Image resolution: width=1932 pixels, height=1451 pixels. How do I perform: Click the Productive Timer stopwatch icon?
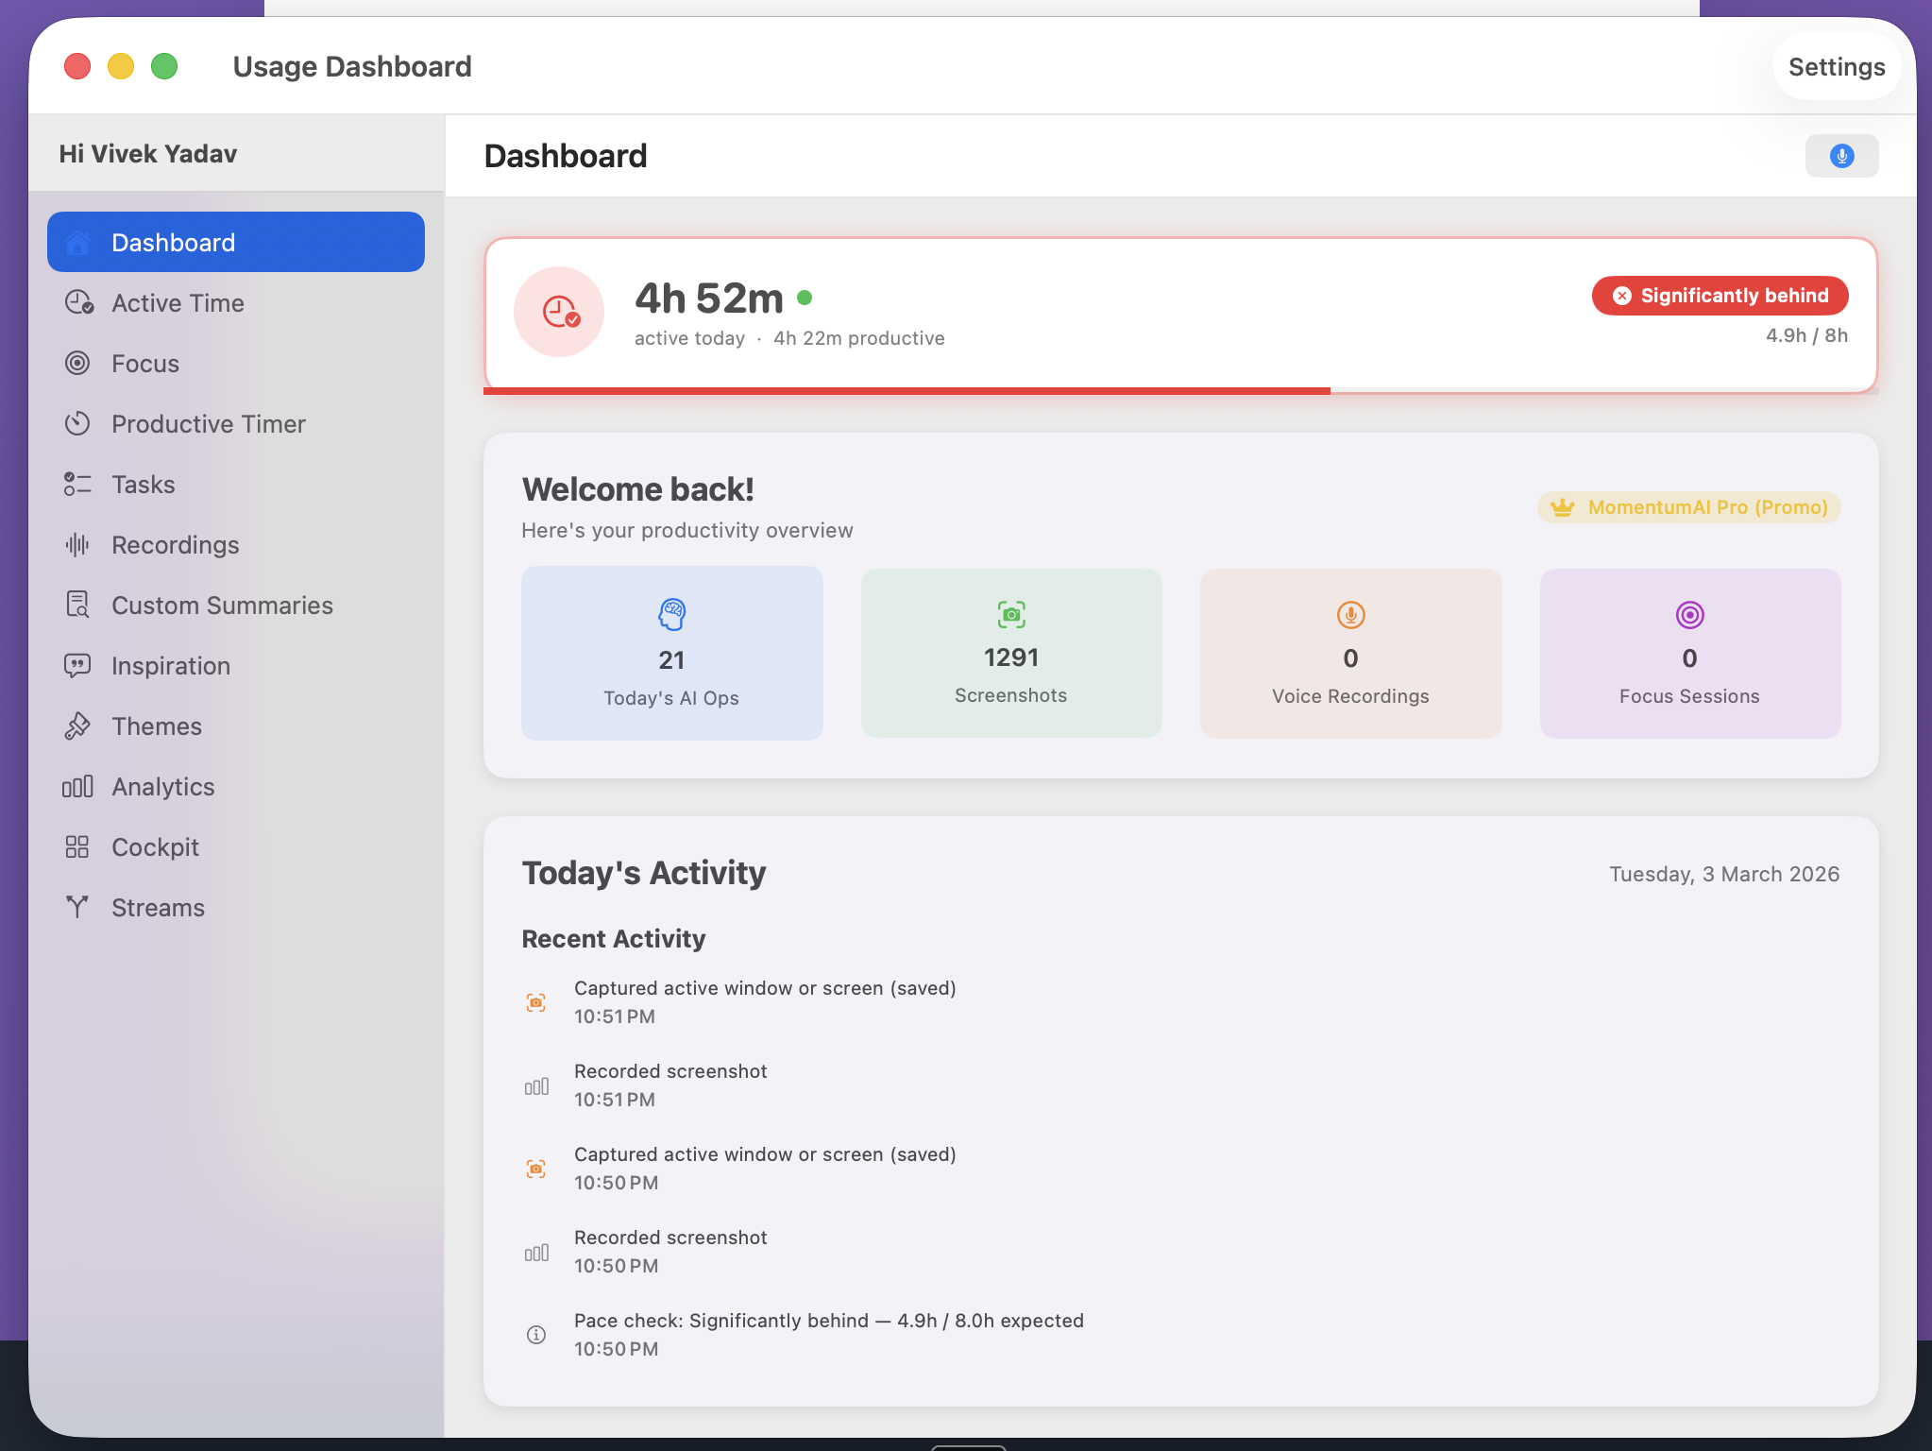click(79, 423)
